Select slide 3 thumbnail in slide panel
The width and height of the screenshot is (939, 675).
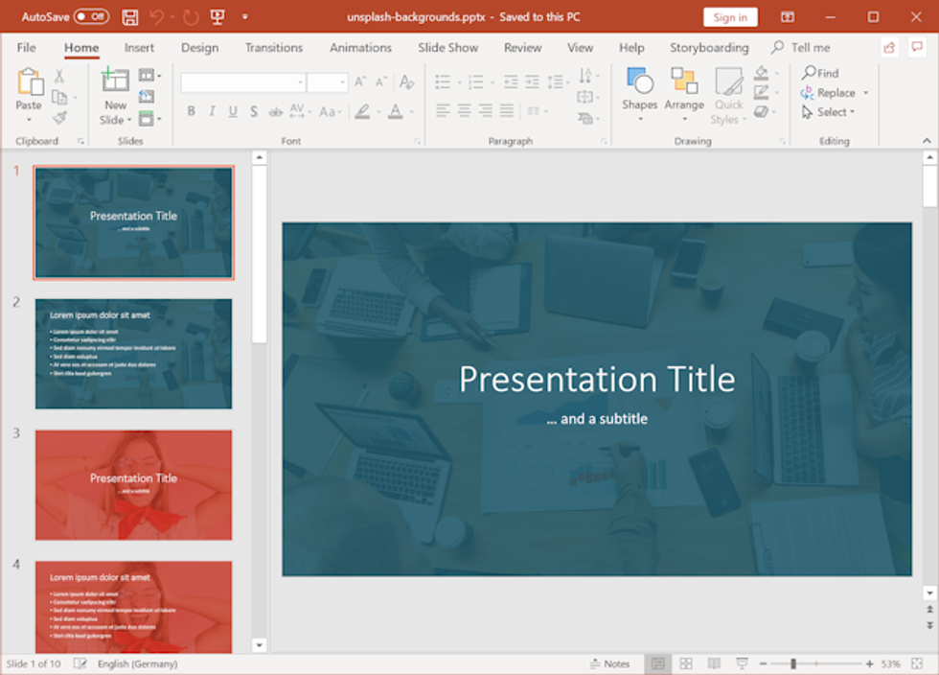pos(133,484)
